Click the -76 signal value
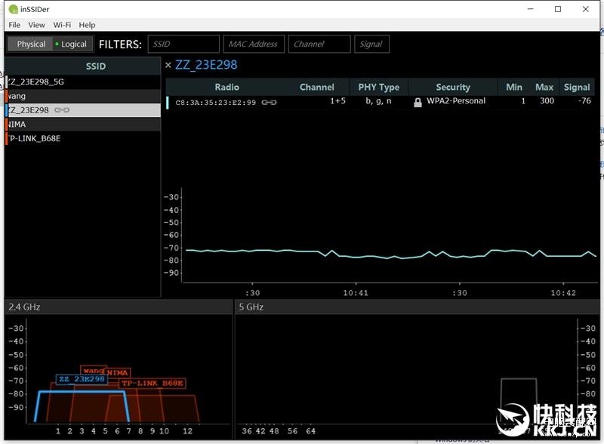The image size is (604, 444). (584, 101)
